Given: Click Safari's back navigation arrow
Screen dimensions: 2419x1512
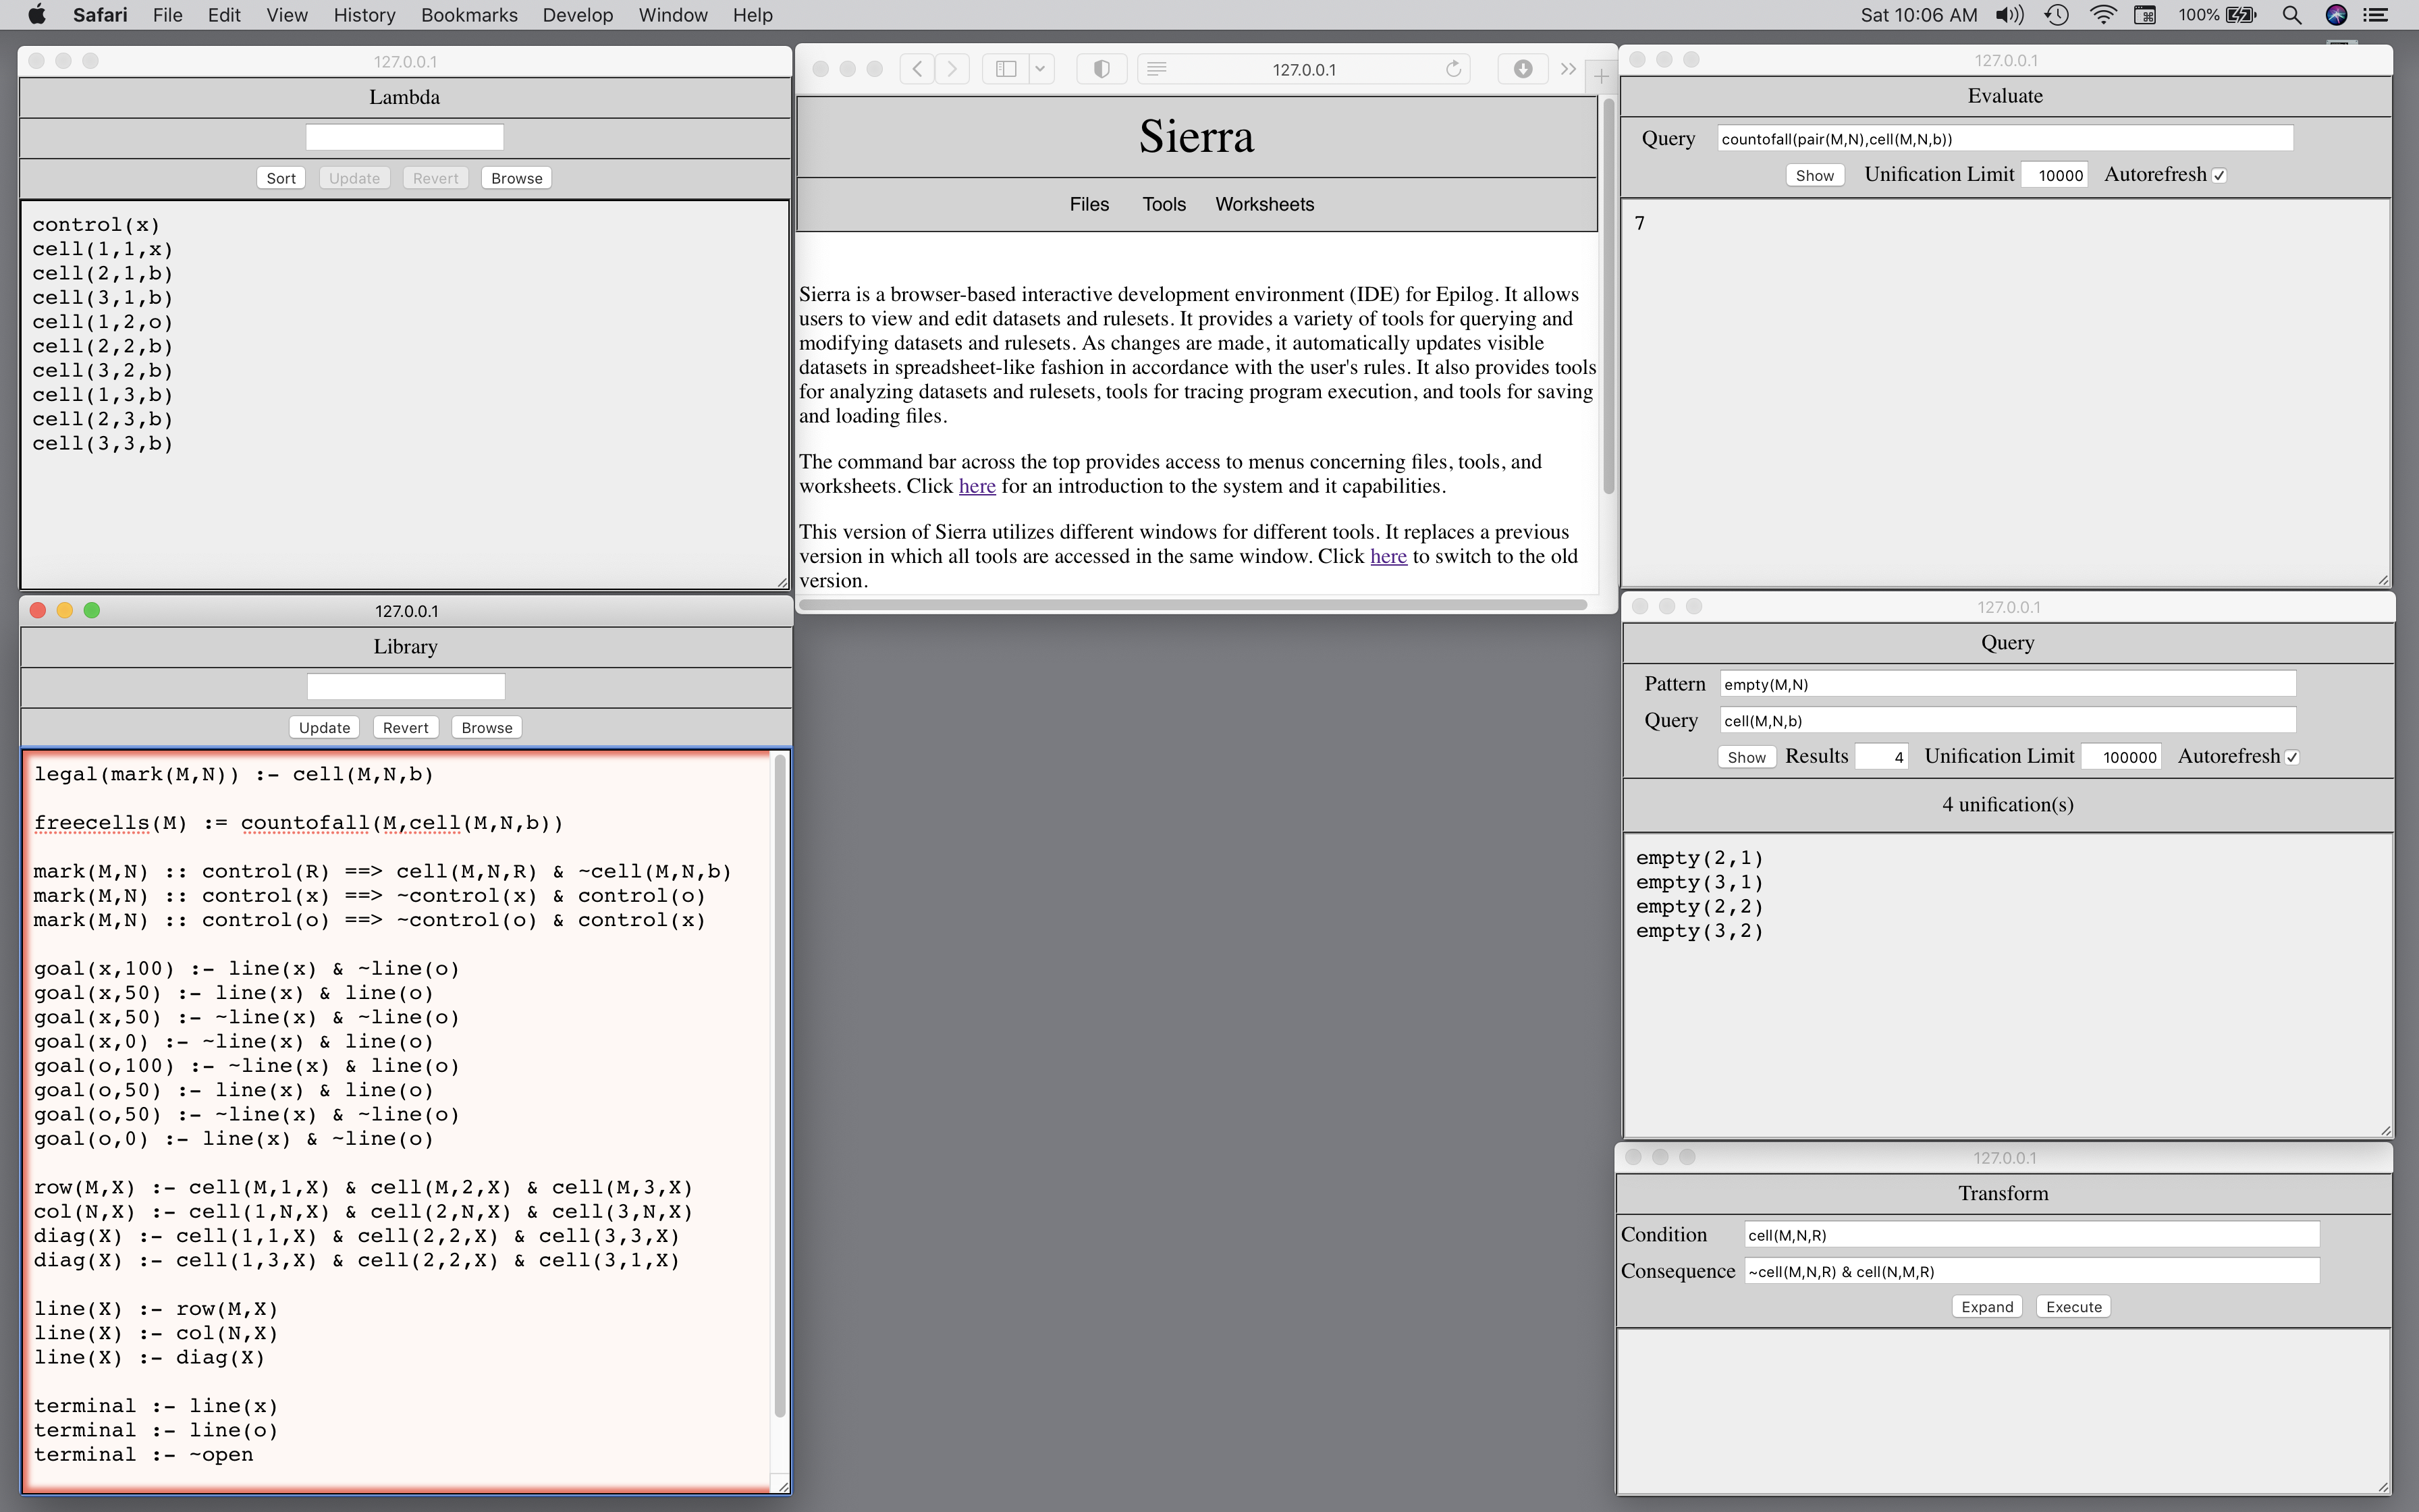Looking at the screenshot, I should tap(917, 69).
